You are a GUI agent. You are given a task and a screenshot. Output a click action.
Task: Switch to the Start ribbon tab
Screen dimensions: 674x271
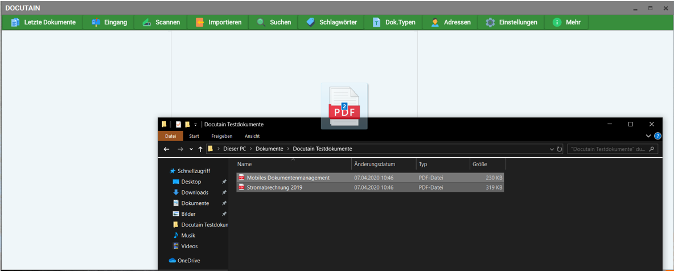[x=194, y=136]
